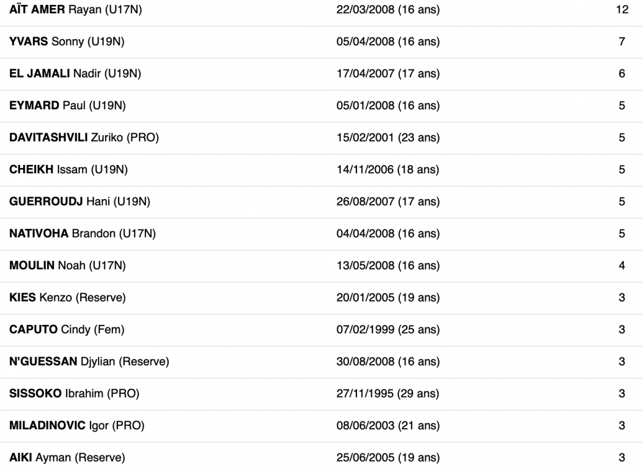
Task: Open CAPUTO Cindy (Fem) entry
Action: point(67,329)
